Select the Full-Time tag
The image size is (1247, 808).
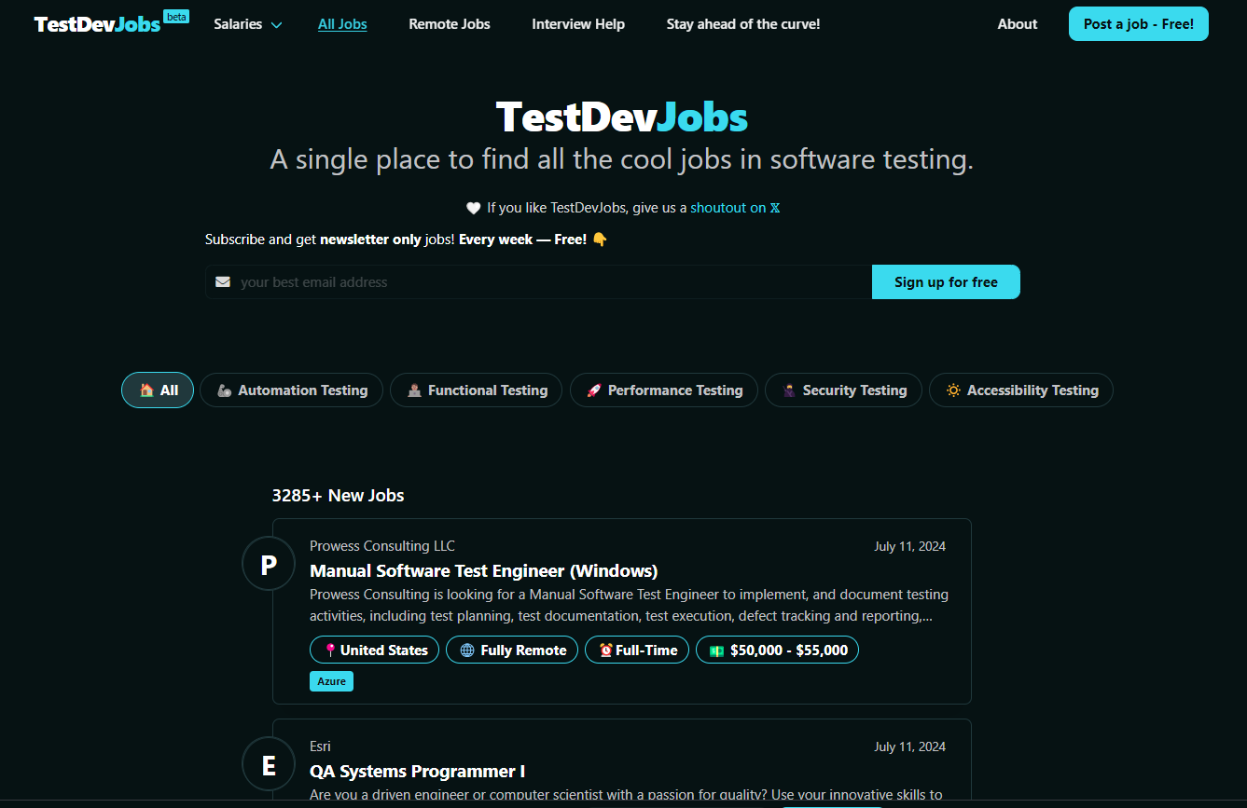[x=637, y=650]
